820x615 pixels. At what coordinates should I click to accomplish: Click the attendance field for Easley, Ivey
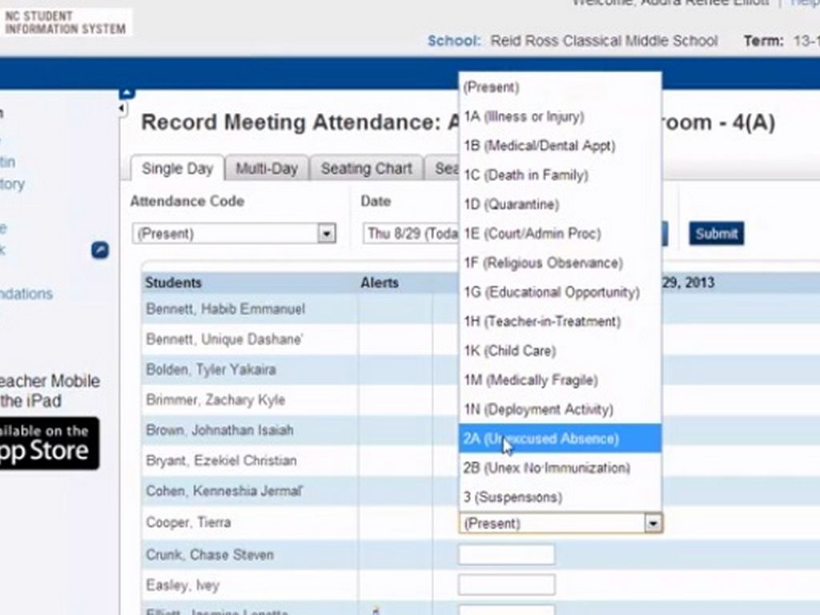(x=506, y=585)
